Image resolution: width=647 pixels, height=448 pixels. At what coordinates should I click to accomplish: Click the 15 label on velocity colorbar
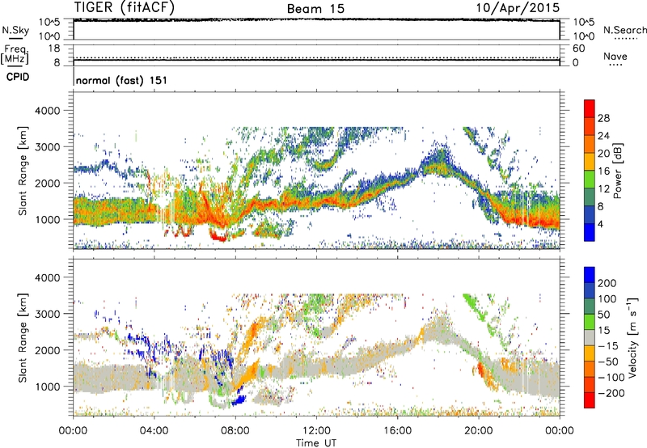tap(603, 331)
